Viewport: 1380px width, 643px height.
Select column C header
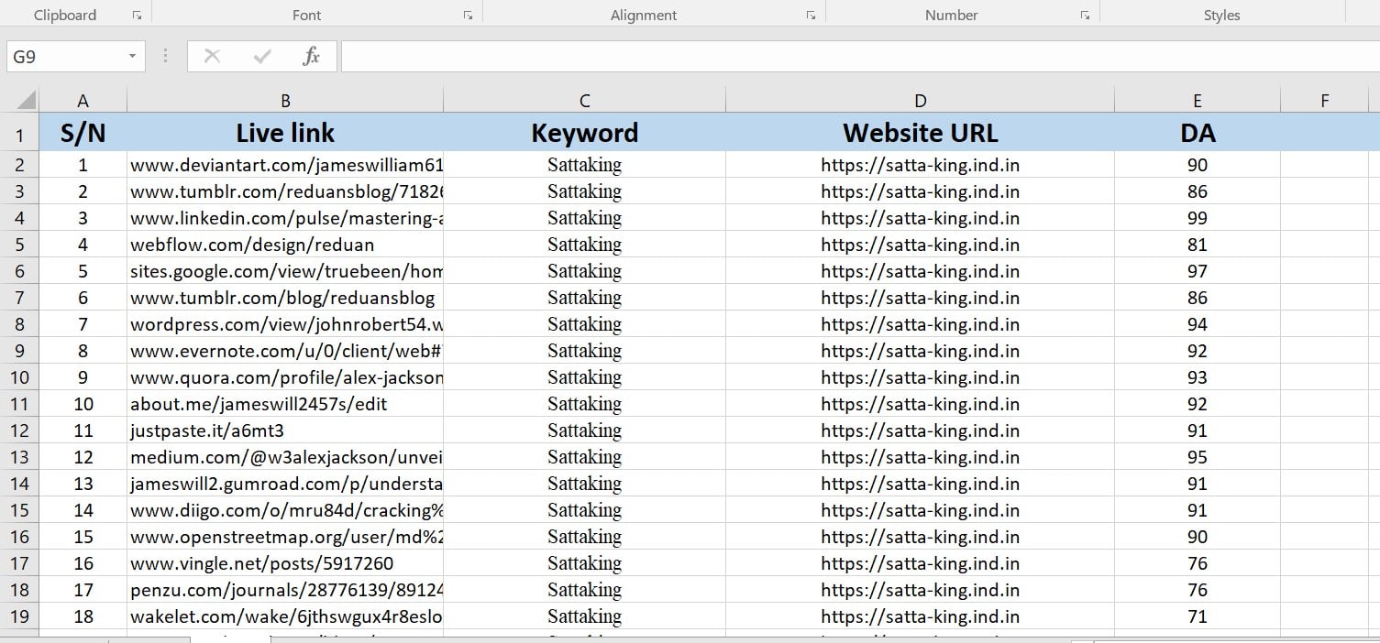[x=584, y=101]
